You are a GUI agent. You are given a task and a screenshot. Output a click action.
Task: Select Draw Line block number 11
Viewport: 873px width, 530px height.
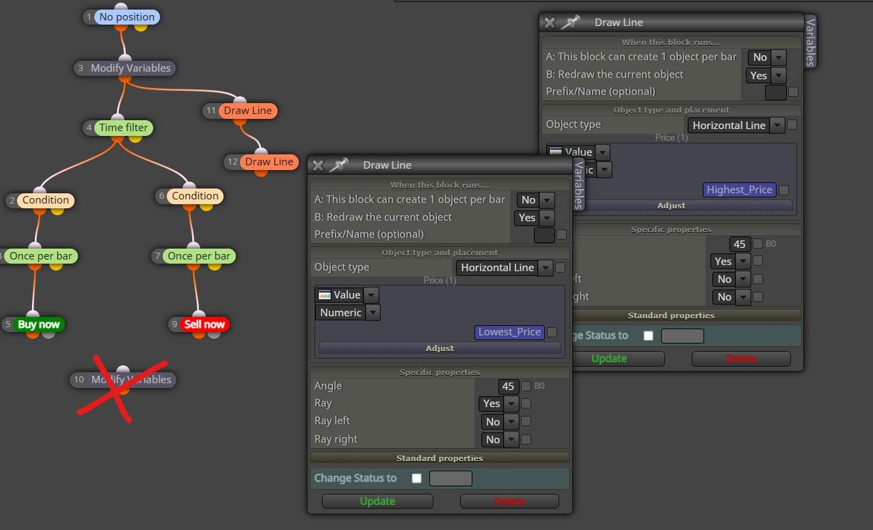pos(247,110)
